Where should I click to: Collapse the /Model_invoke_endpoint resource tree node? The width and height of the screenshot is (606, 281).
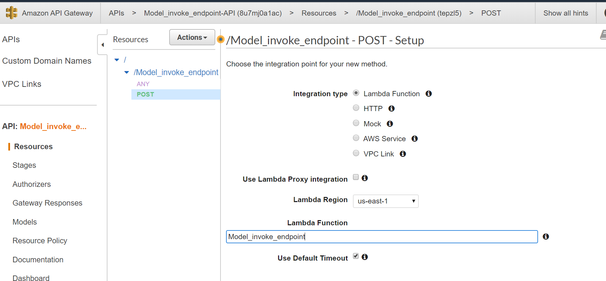pos(127,72)
